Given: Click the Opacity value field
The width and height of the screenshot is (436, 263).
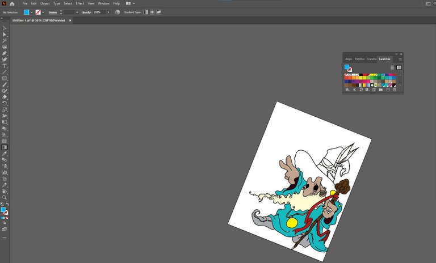Looking at the screenshot, I should [99, 12].
